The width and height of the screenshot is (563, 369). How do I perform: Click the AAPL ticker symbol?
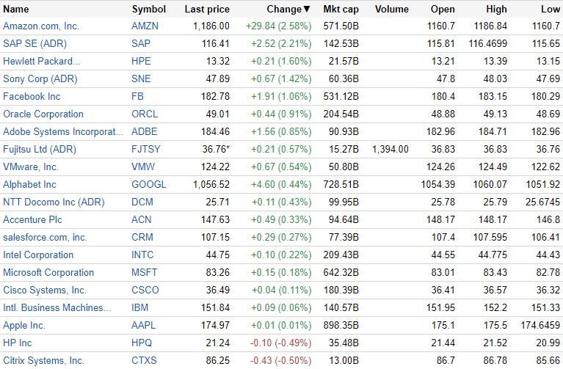pyautogui.click(x=144, y=325)
